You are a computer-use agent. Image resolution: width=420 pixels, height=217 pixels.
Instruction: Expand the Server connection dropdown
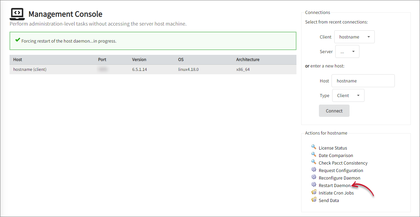[x=347, y=51]
